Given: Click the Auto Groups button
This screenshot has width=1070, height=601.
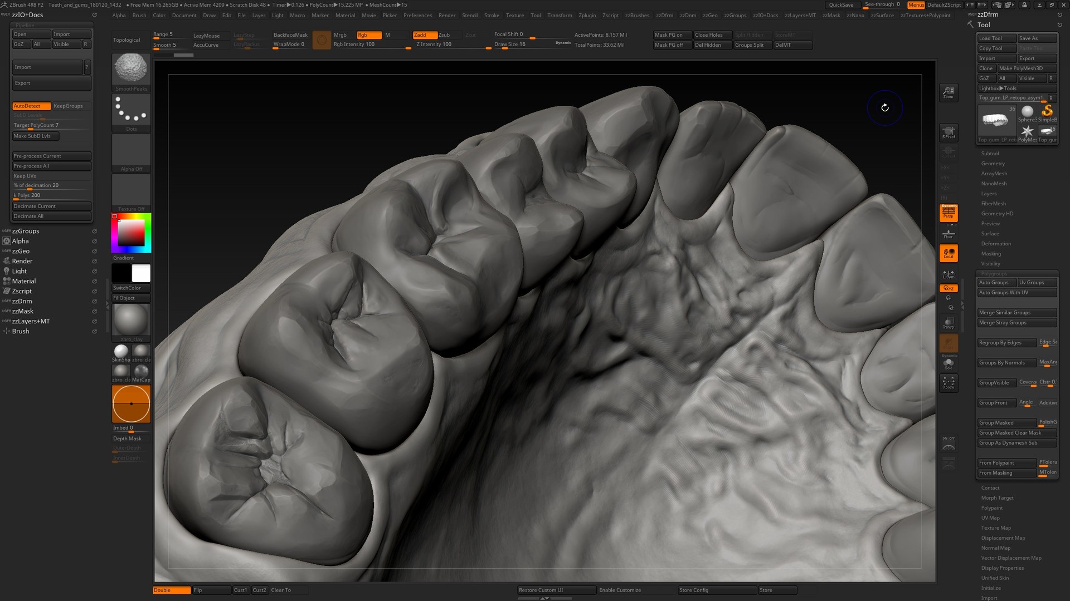Looking at the screenshot, I should (996, 283).
